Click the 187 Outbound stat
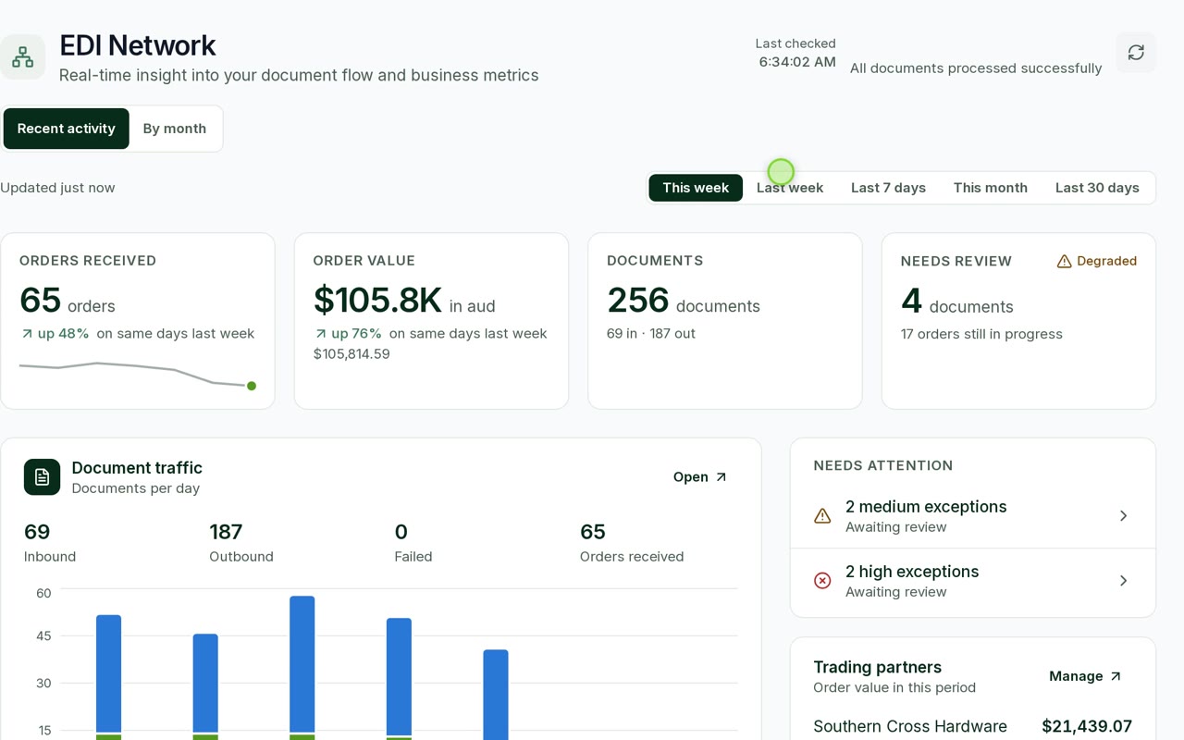This screenshot has width=1184, height=740. point(241,543)
